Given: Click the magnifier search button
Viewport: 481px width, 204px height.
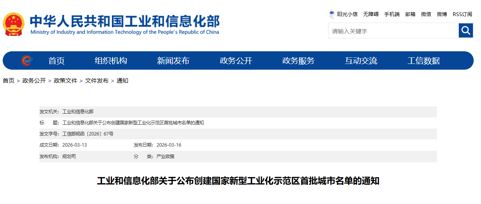Looking at the screenshot, I should tap(466, 31).
